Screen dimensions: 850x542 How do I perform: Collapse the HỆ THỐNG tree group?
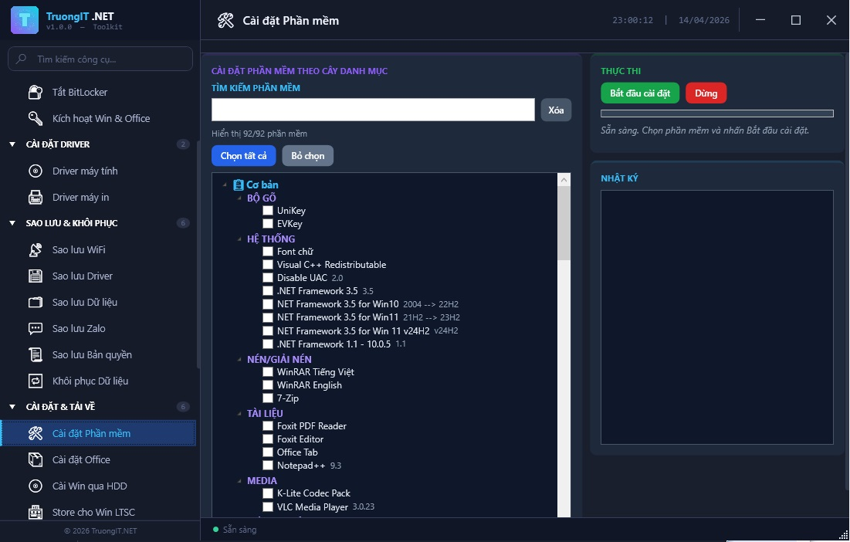[x=239, y=239]
